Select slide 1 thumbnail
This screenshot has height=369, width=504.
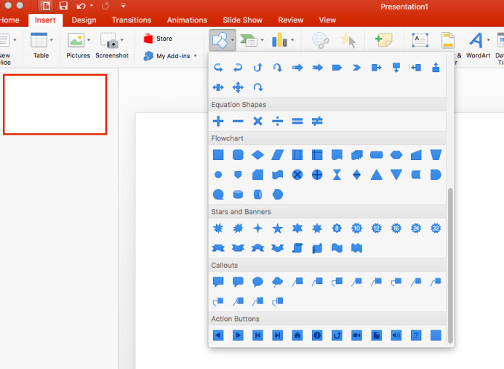[x=55, y=105]
